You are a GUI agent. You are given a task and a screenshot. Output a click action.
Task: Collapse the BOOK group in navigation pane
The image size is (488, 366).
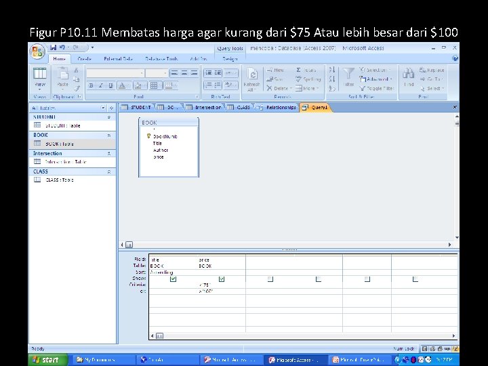pos(109,136)
